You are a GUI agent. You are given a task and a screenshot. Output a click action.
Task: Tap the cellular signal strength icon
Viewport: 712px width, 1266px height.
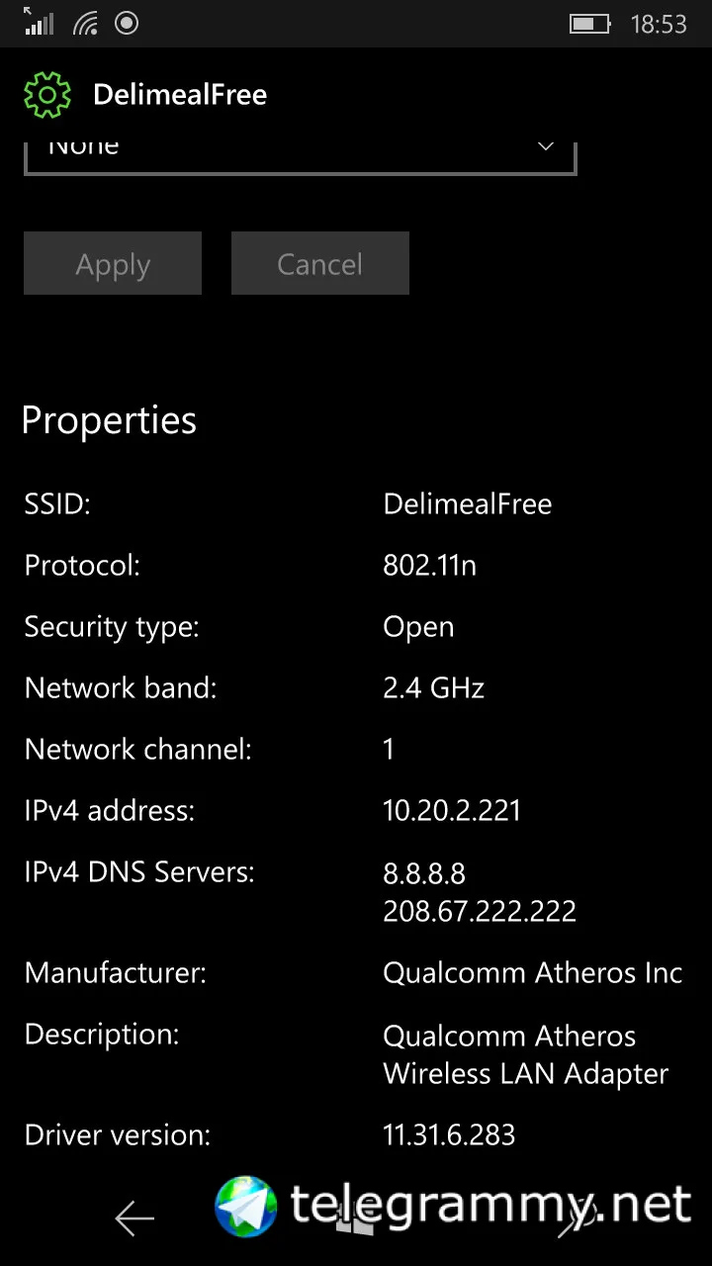(x=39, y=22)
